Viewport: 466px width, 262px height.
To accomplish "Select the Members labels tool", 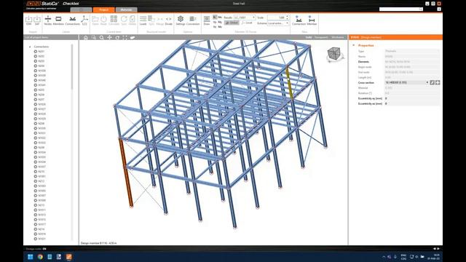I will (x=58, y=20).
